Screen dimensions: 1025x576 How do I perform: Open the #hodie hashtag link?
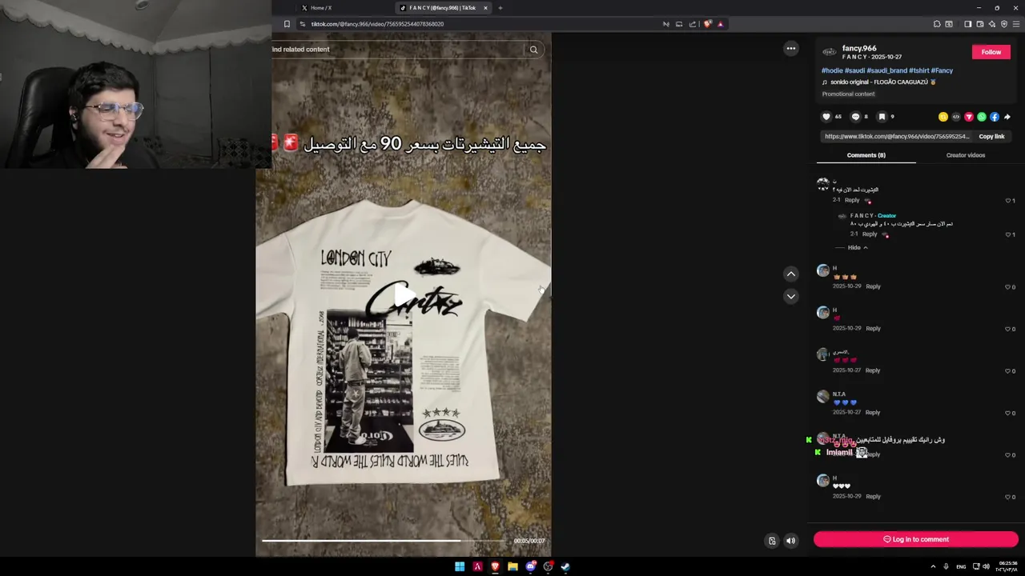[x=832, y=70]
